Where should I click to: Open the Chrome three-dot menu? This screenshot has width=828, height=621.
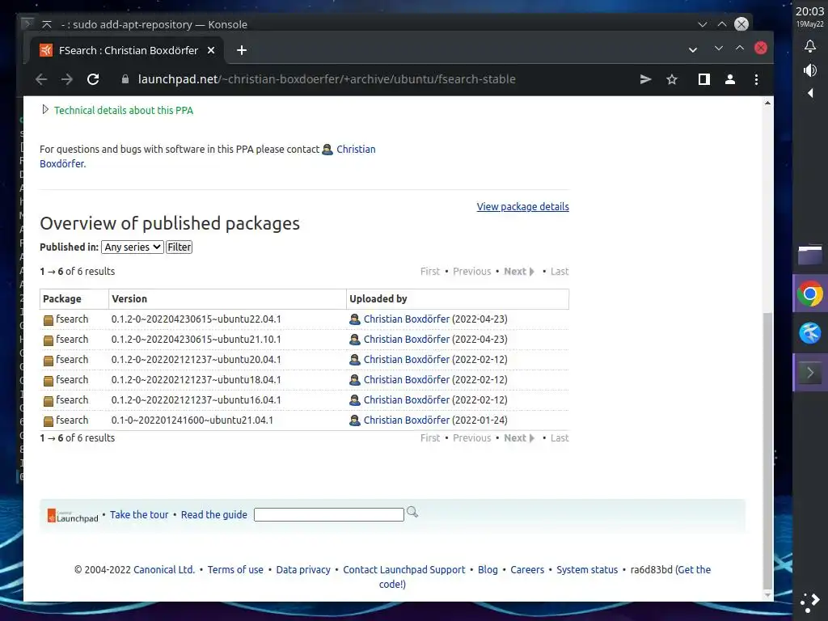tap(756, 79)
